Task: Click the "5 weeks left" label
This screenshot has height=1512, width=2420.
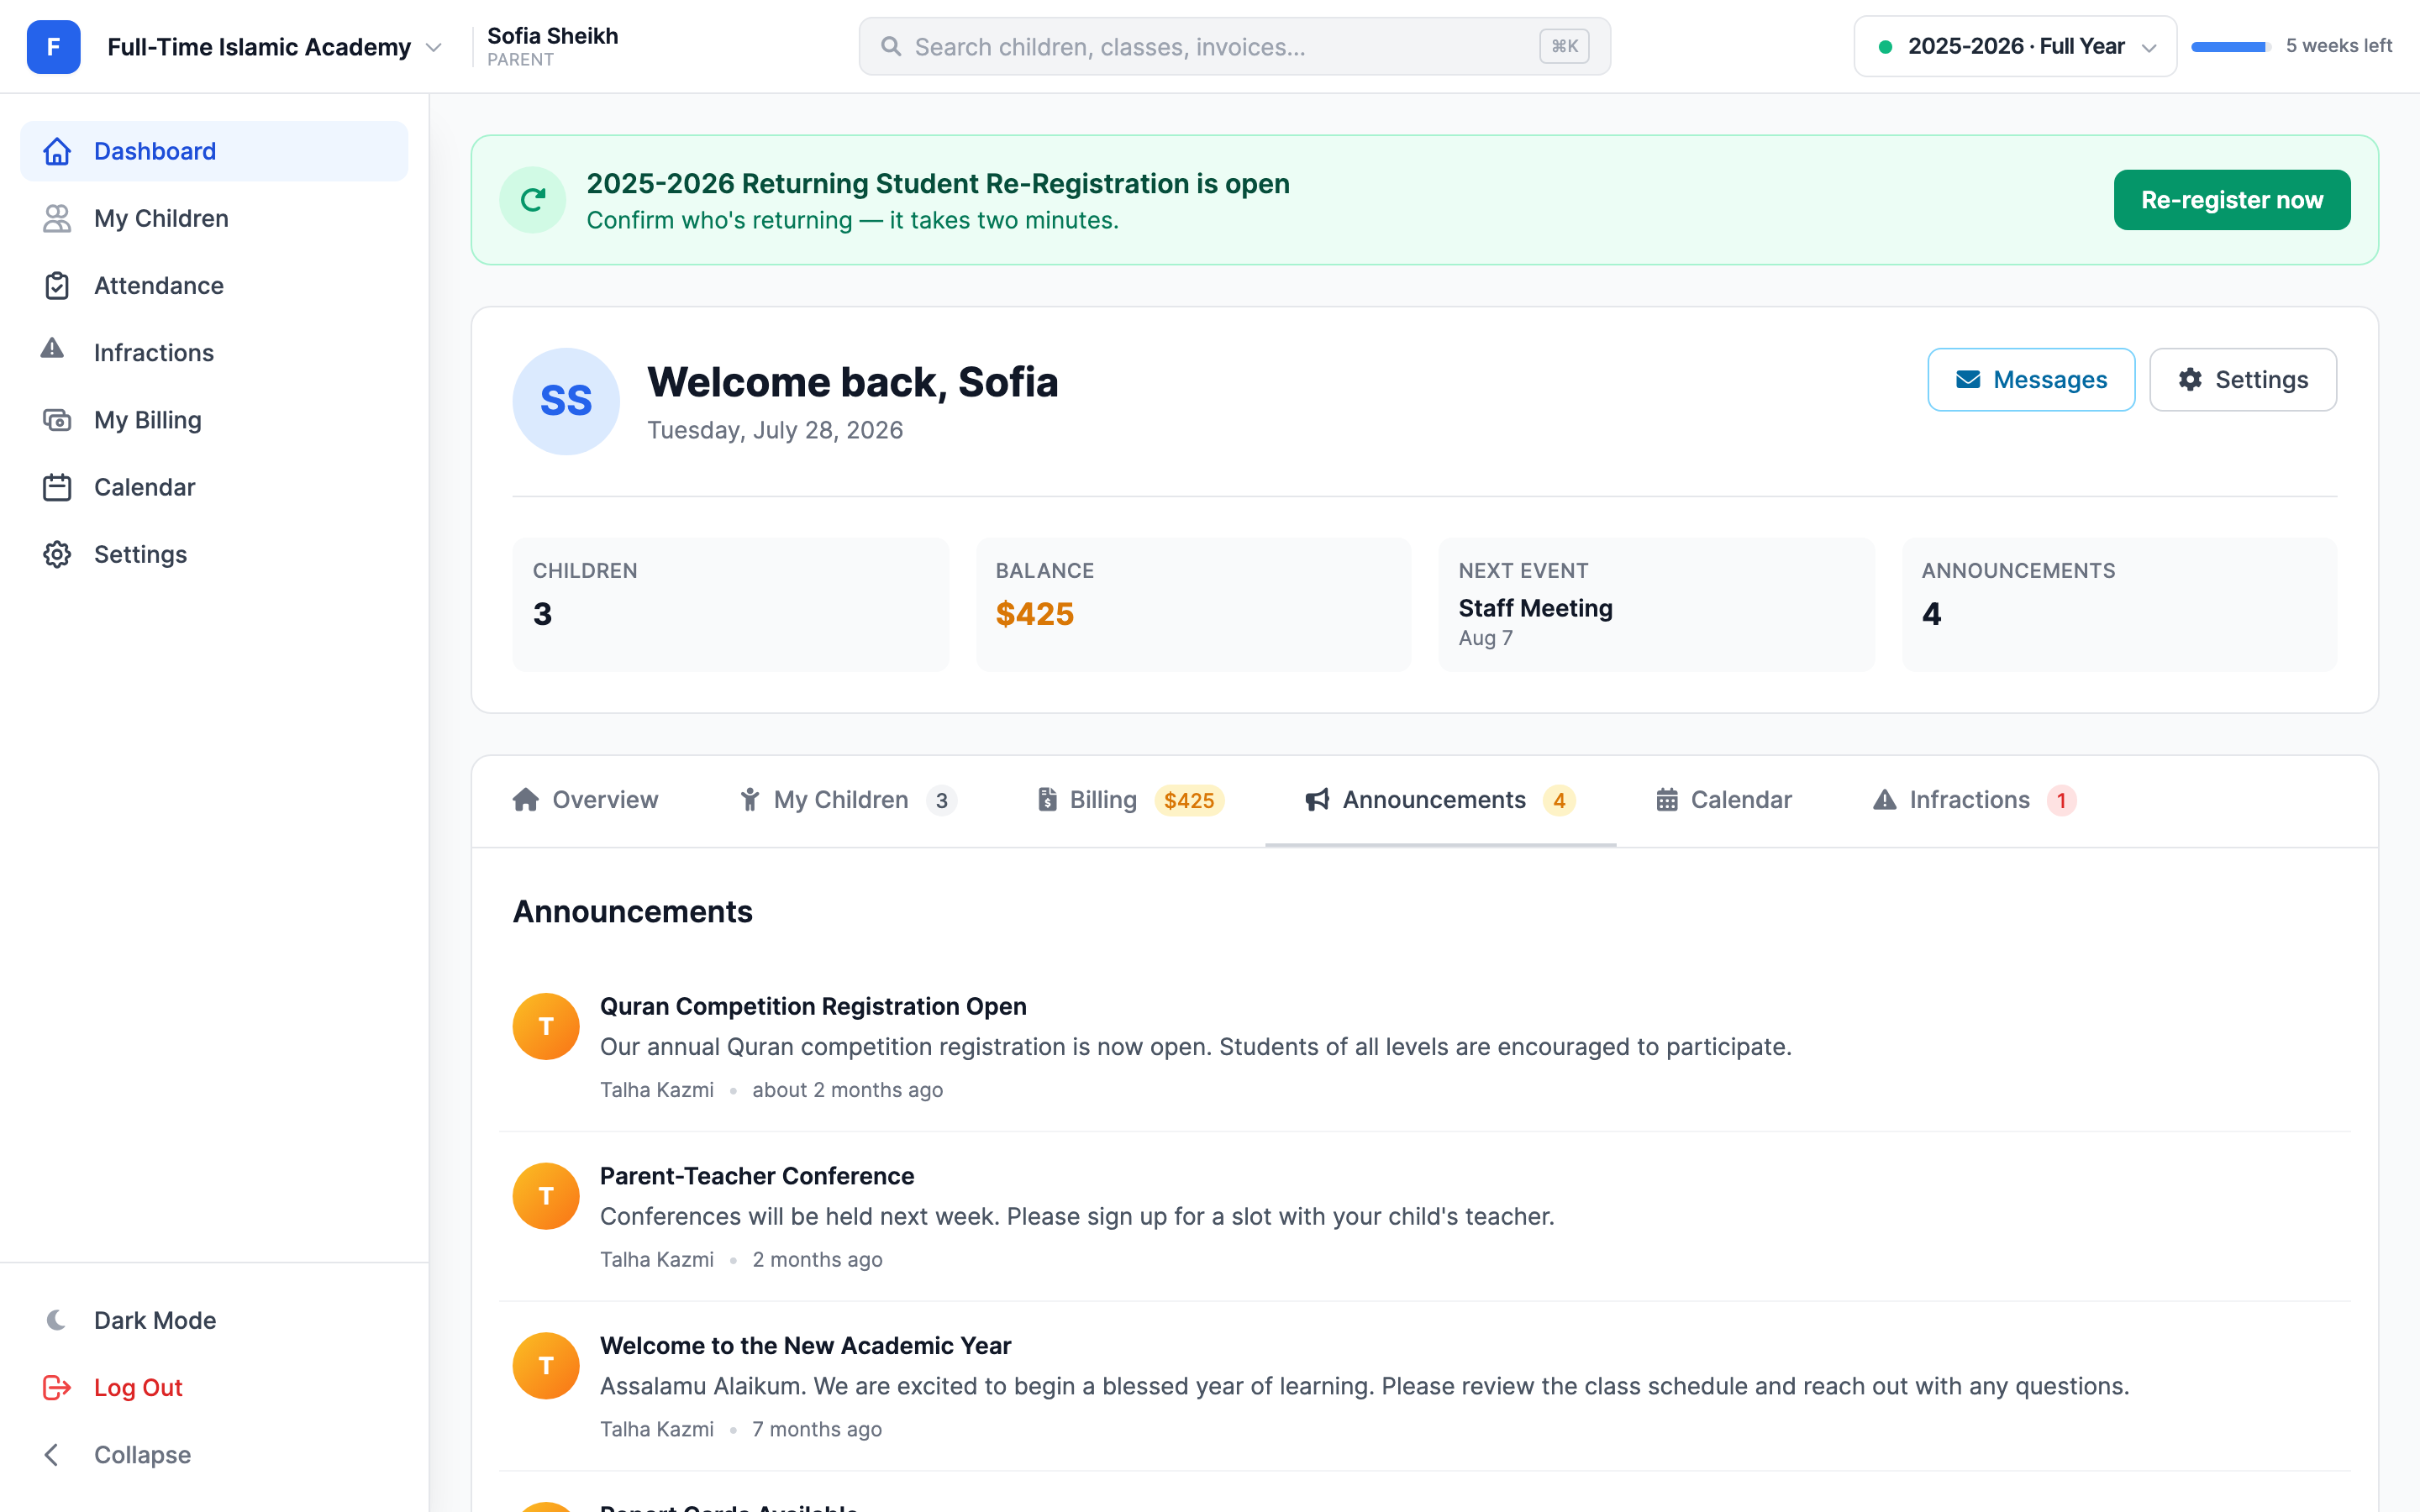Action: click(2338, 46)
